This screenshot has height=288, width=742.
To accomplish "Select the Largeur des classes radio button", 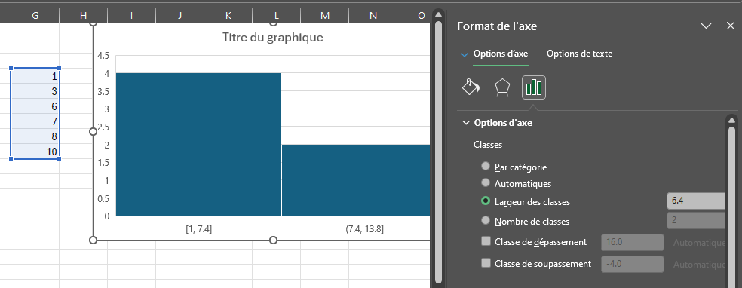I will point(485,201).
